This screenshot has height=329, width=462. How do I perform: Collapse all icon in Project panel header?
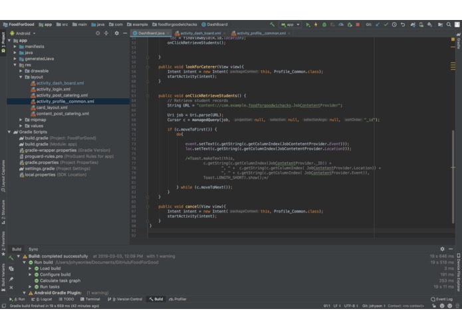[x=106, y=33]
